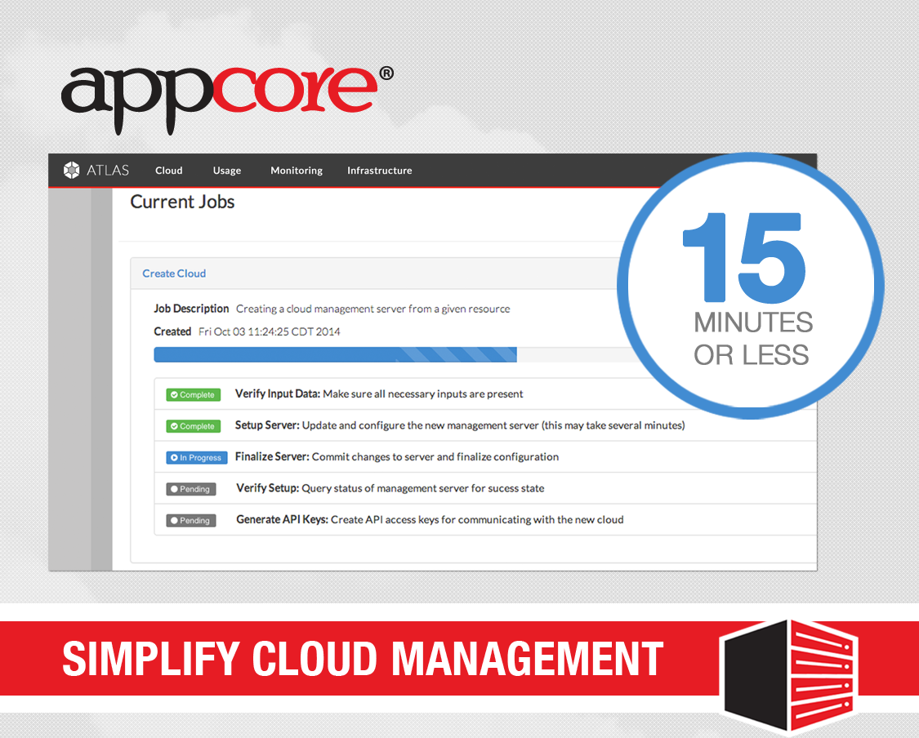919x738 pixels.
Task: Click the ATLAS brand text
Action: pyautogui.click(x=108, y=171)
